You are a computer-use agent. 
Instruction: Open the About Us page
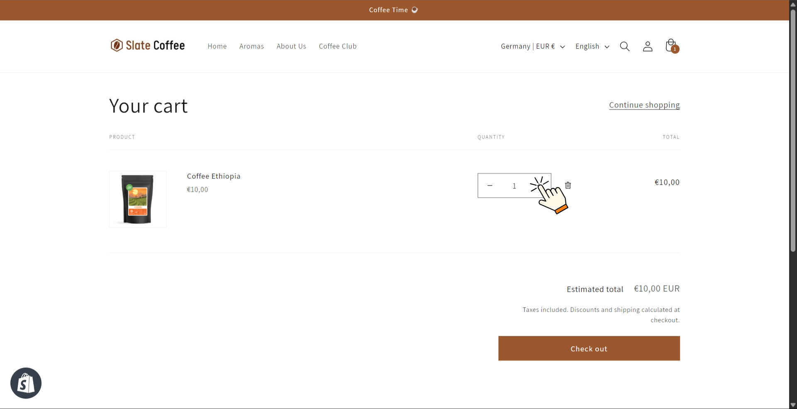point(291,46)
